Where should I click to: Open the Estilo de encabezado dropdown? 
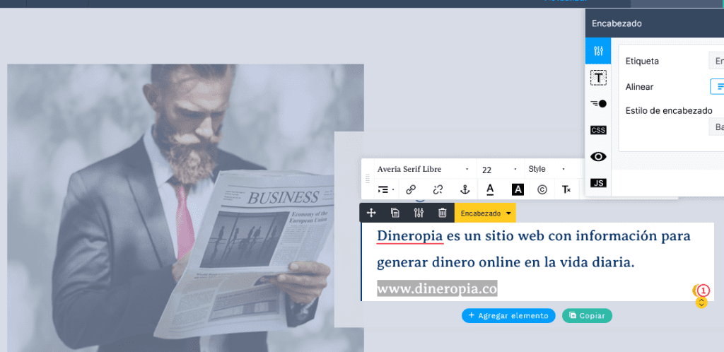[x=716, y=127]
